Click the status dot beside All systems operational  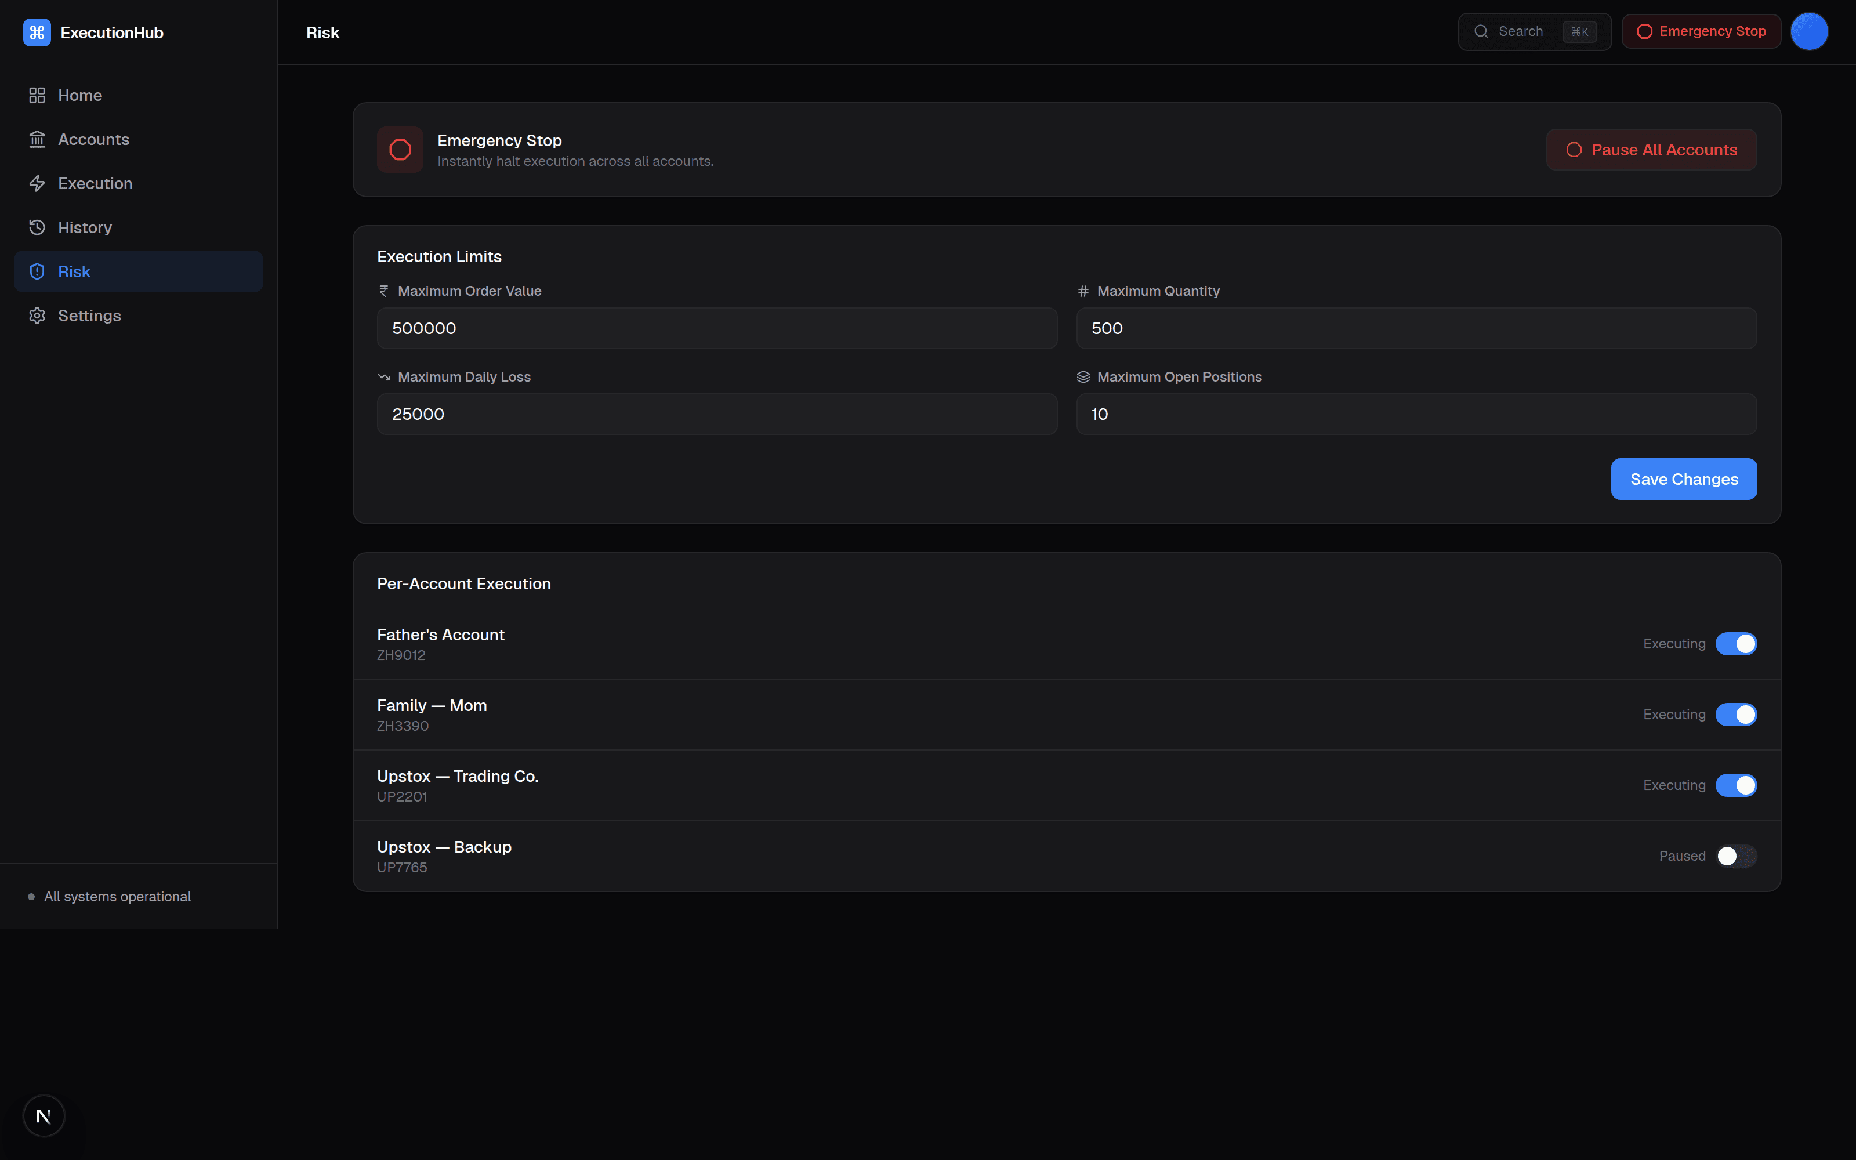[x=31, y=897]
